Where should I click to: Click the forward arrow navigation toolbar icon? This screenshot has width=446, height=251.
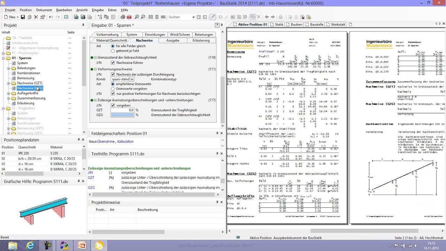click(x=273, y=17)
